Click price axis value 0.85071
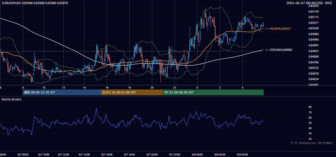This screenshot has width=336, height=157. pyautogui.click(x=314, y=23)
